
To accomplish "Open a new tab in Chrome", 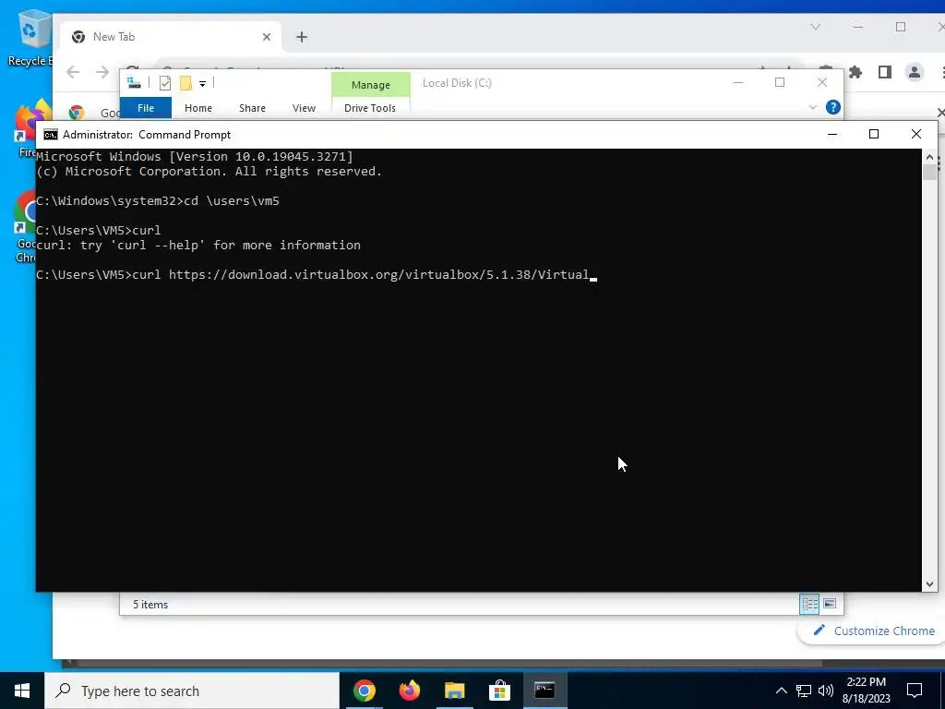I will 302,37.
